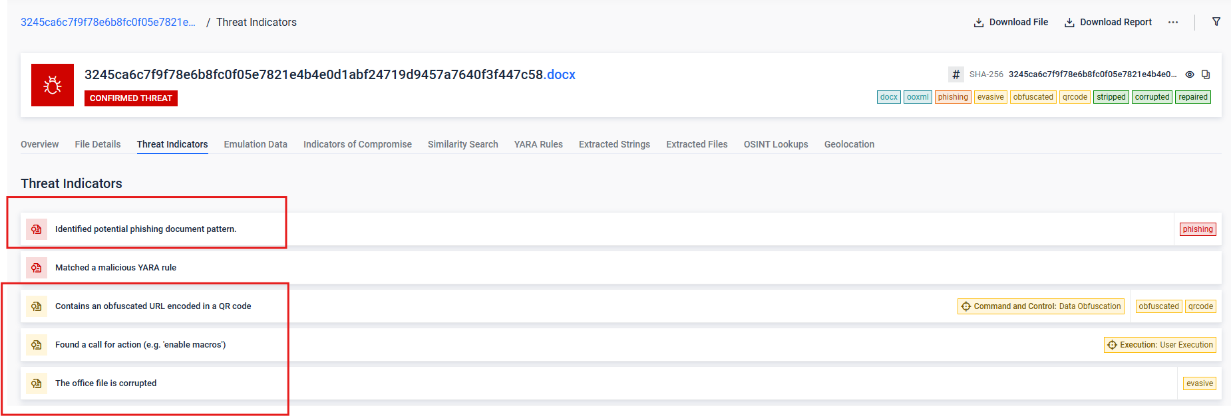Viewport: 1231px width, 416px height.
Task: Open the truncated hash breadcrumb link
Action: [x=108, y=23]
